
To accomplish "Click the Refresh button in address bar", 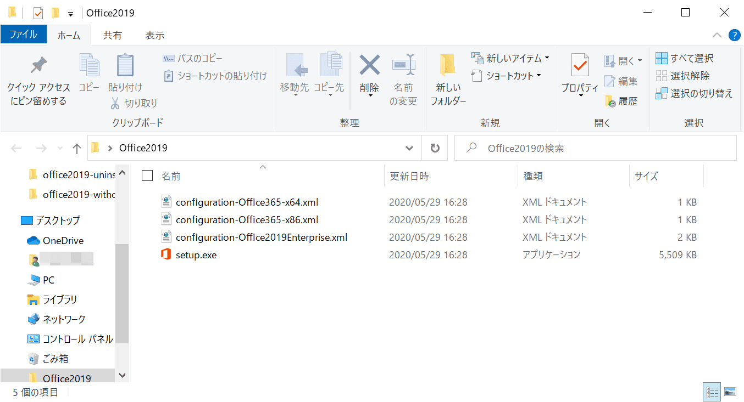I will tap(435, 148).
